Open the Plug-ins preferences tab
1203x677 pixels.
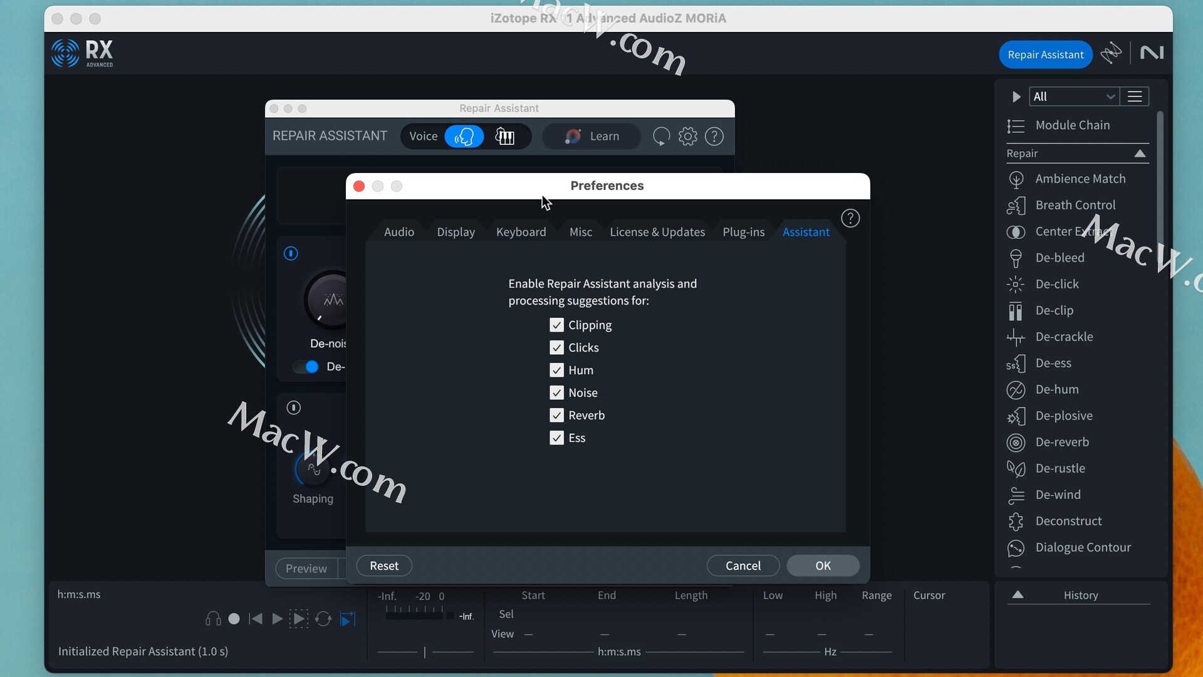pos(744,232)
